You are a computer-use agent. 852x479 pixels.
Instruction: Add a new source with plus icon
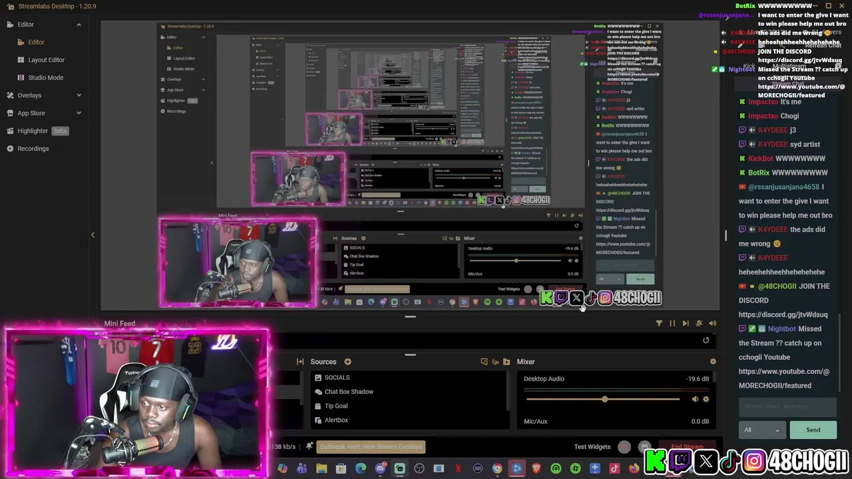[x=347, y=362]
